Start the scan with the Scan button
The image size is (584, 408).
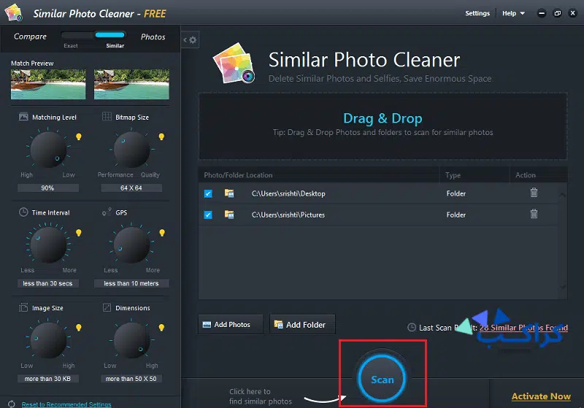click(382, 380)
